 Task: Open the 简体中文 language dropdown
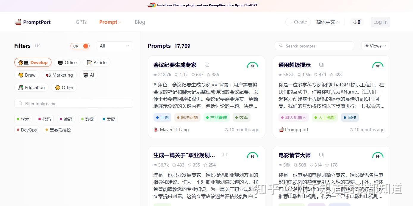328,22
